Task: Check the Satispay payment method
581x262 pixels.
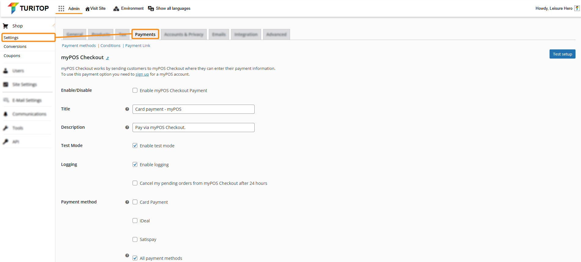Action: pos(135,239)
